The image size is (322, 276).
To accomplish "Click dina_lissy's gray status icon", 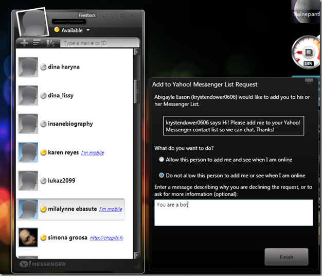I will pyautogui.click(x=43, y=96).
